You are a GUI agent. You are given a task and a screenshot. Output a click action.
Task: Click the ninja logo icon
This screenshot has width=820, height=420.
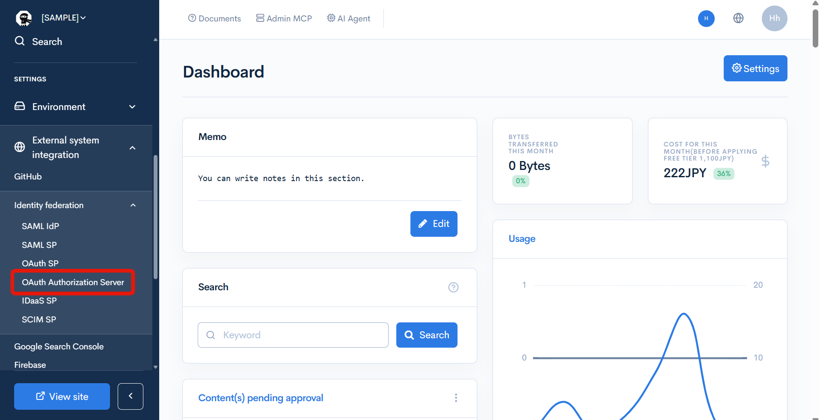24,18
